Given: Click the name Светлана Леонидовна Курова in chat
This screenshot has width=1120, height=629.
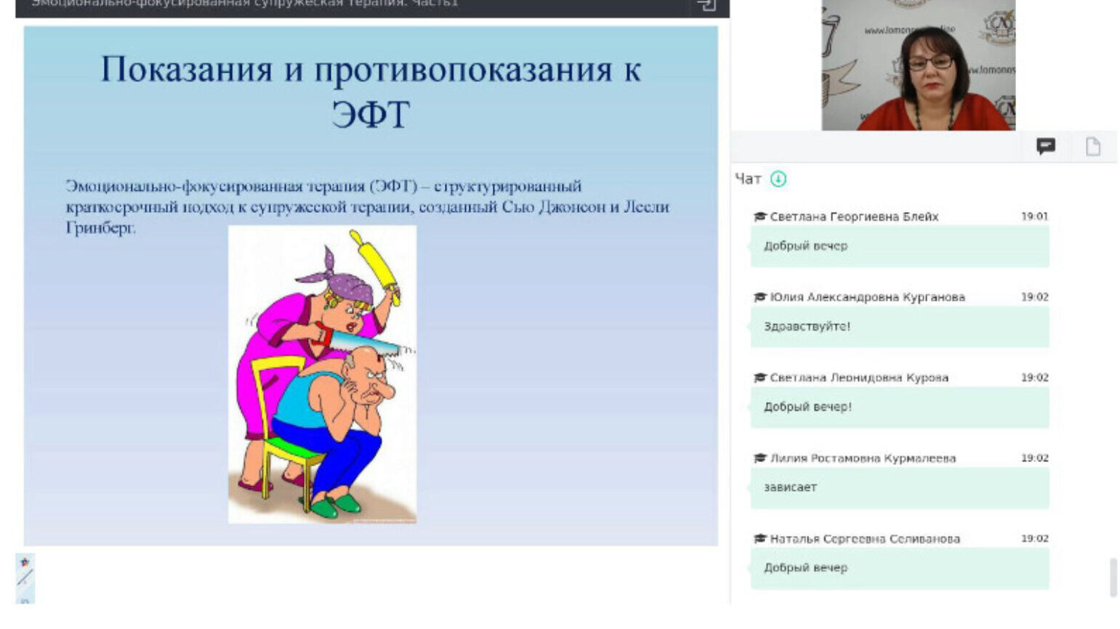Looking at the screenshot, I should (858, 378).
